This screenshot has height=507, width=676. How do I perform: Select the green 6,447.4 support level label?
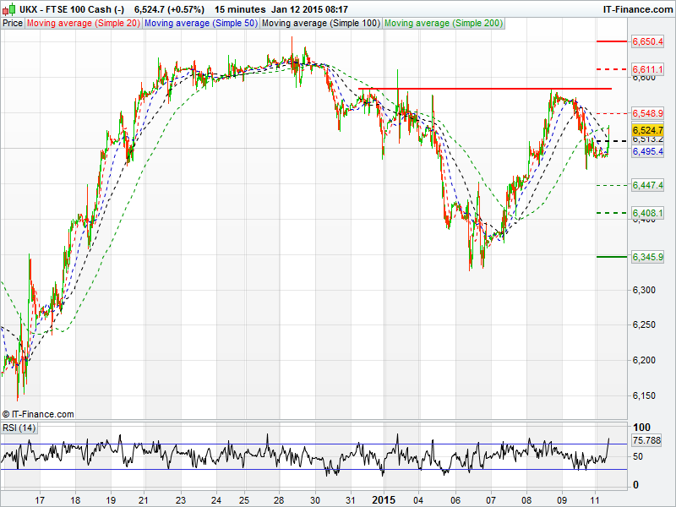(x=647, y=185)
